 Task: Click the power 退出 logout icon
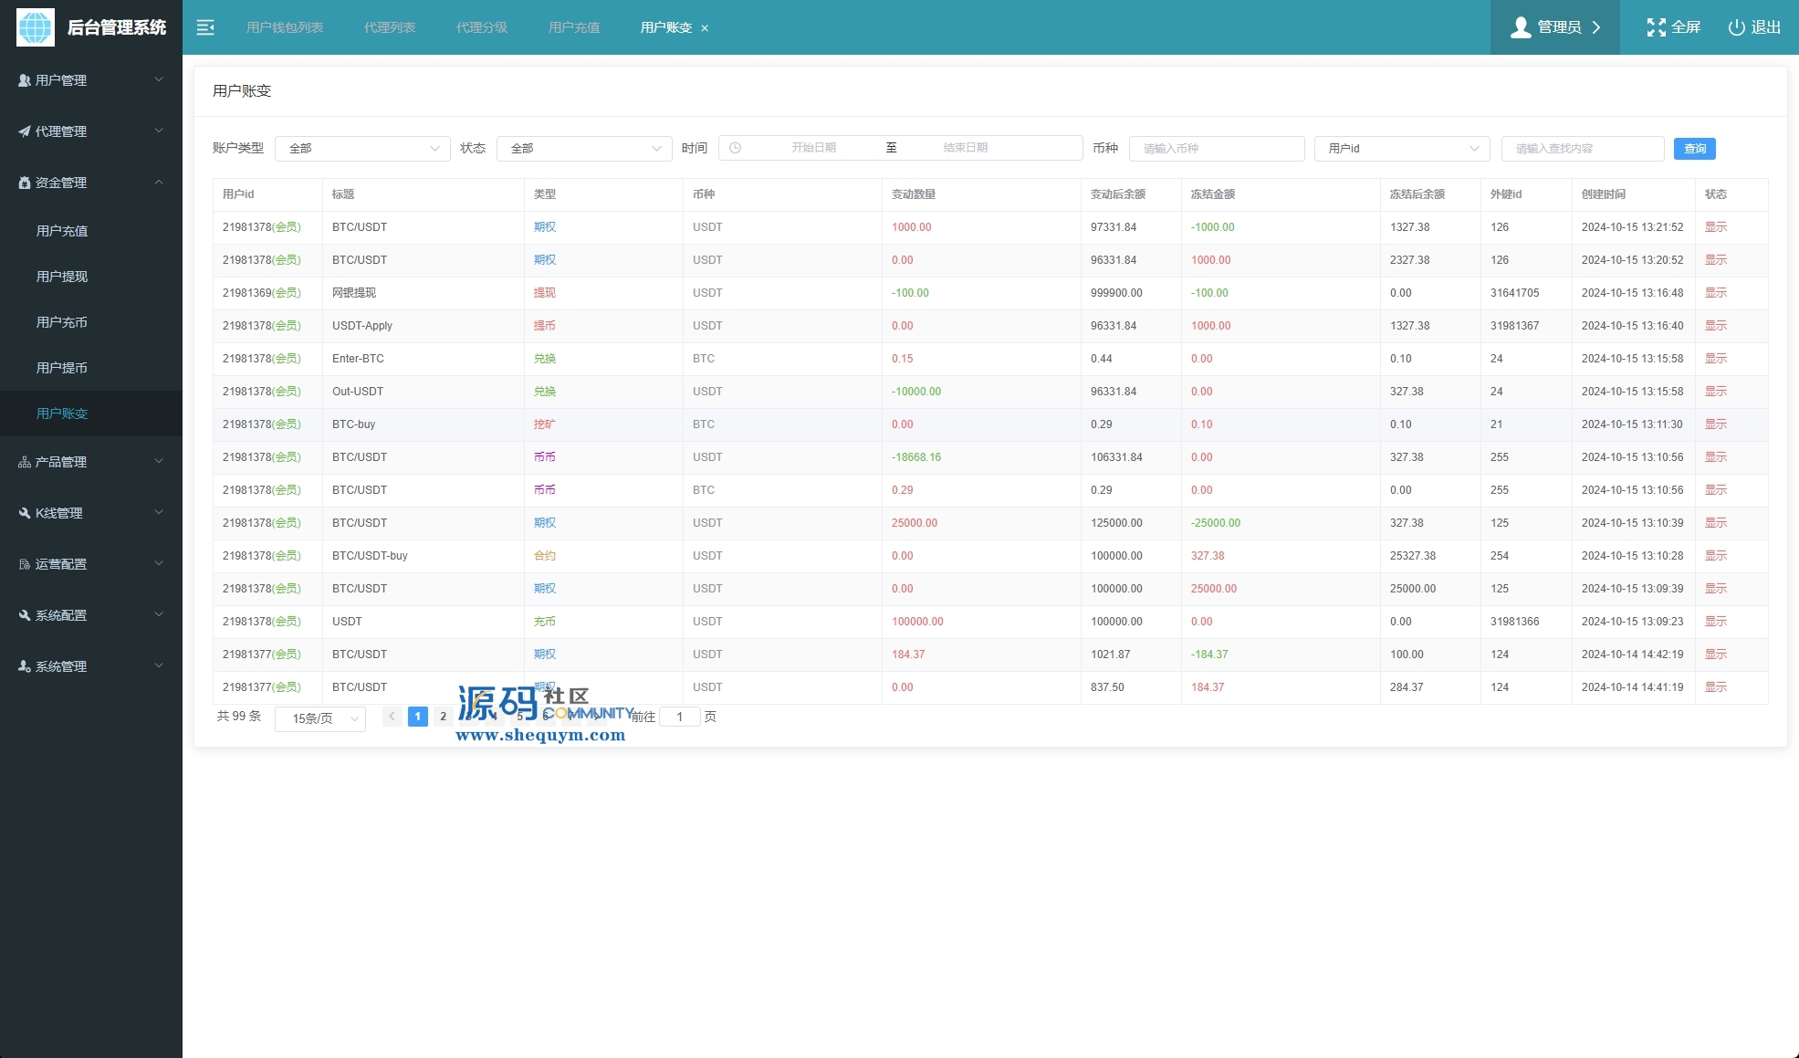click(x=1736, y=27)
